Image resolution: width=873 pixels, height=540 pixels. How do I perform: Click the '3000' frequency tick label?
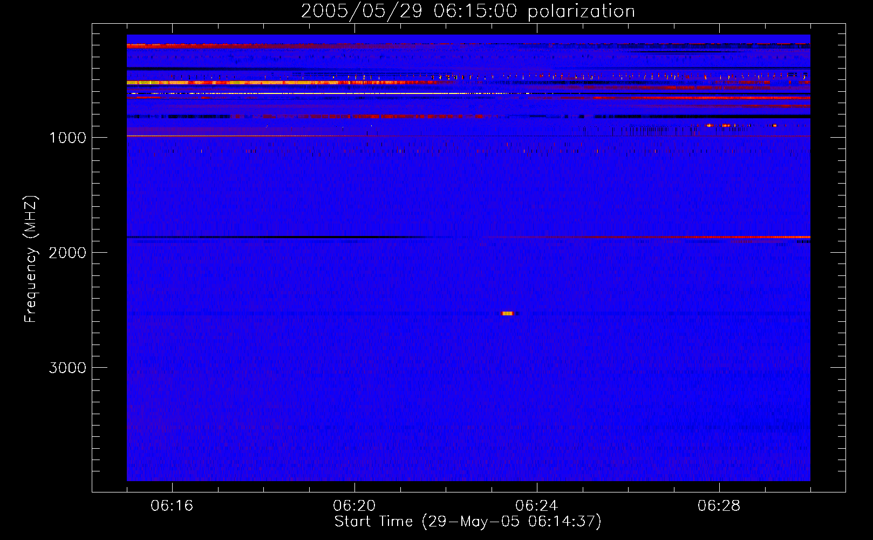pos(67,368)
